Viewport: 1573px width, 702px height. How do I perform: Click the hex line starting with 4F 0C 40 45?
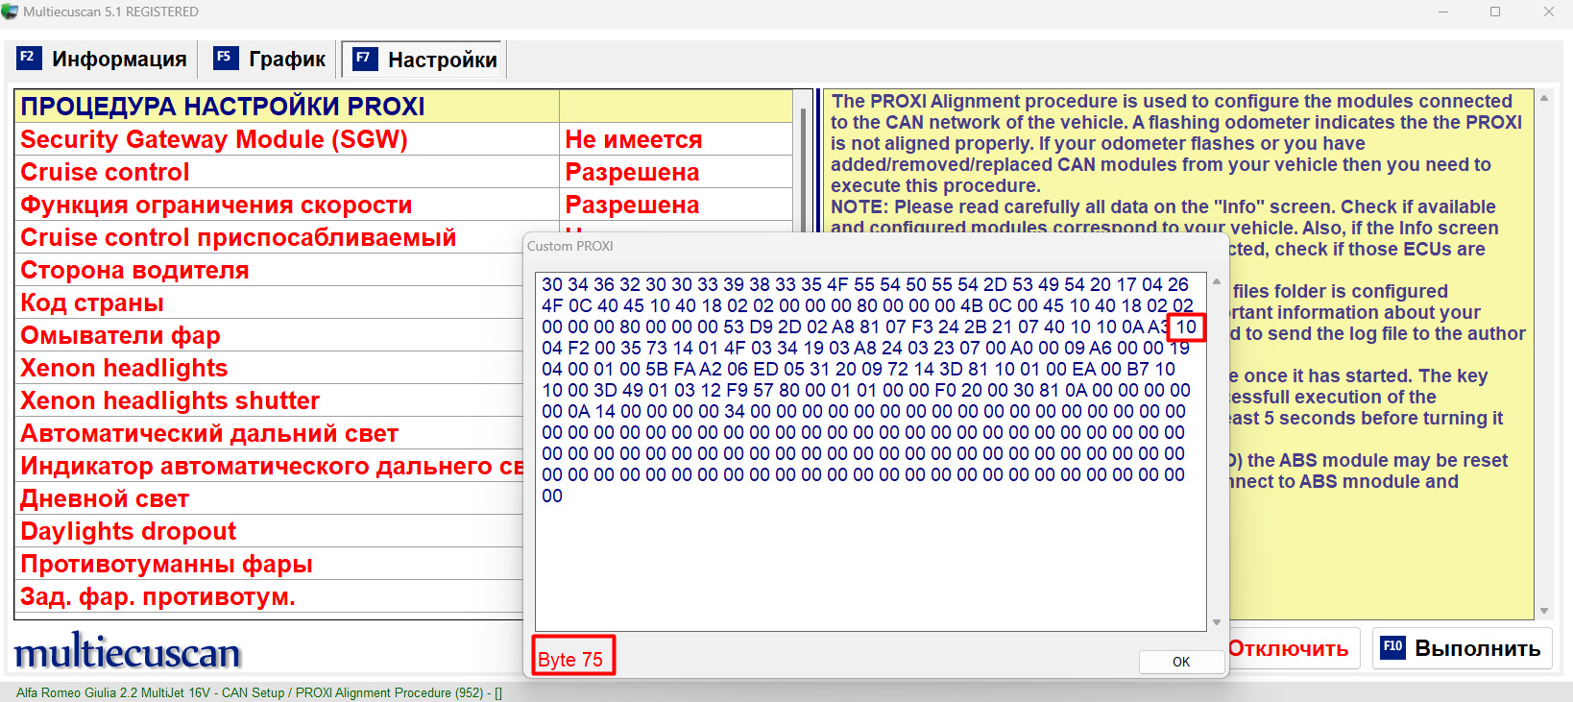point(868,305)
